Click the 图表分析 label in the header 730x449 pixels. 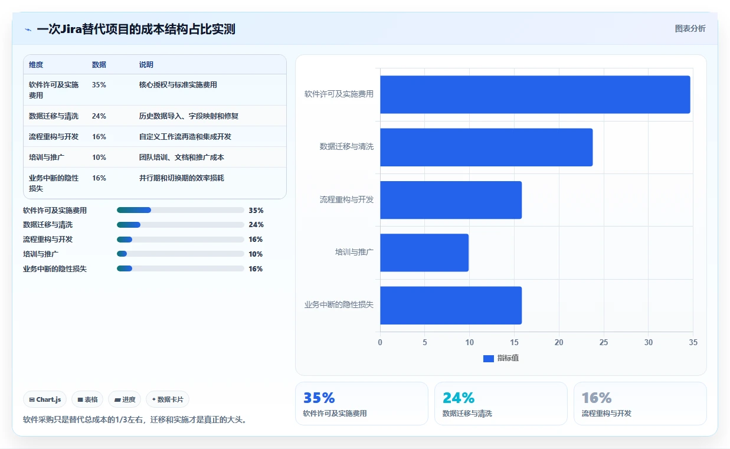point(690,29)
